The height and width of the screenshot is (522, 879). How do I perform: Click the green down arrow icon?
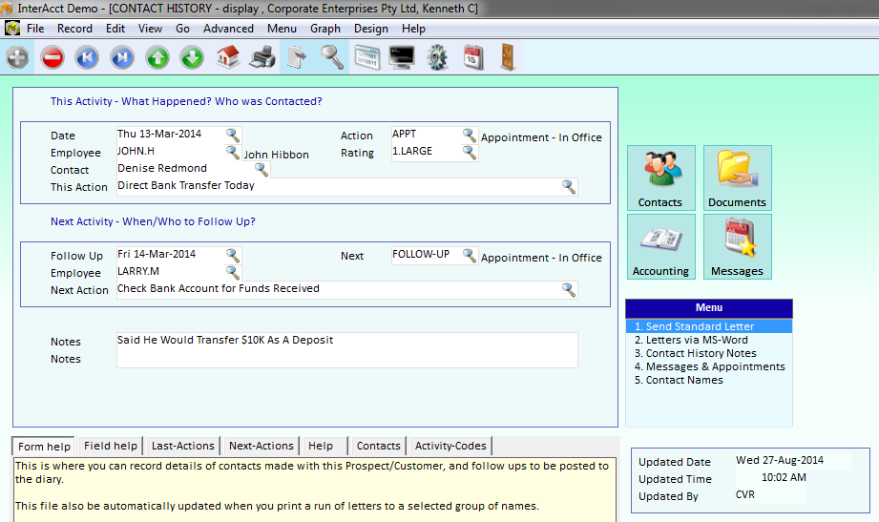(x=192, y=57)
